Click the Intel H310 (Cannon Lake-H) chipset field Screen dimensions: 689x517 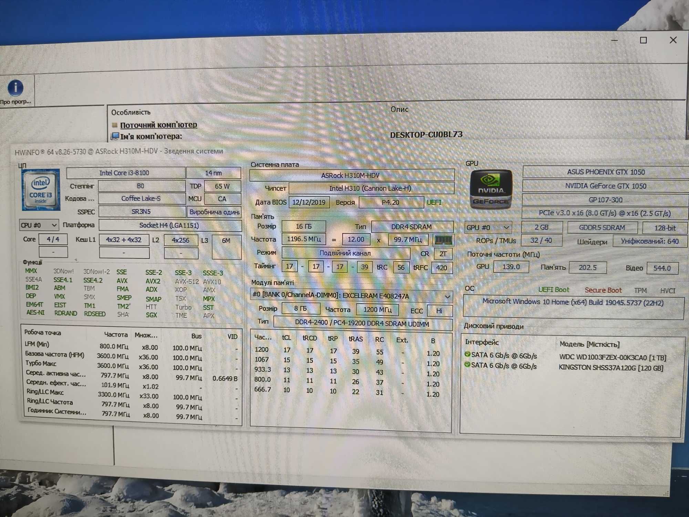[371, 188]
